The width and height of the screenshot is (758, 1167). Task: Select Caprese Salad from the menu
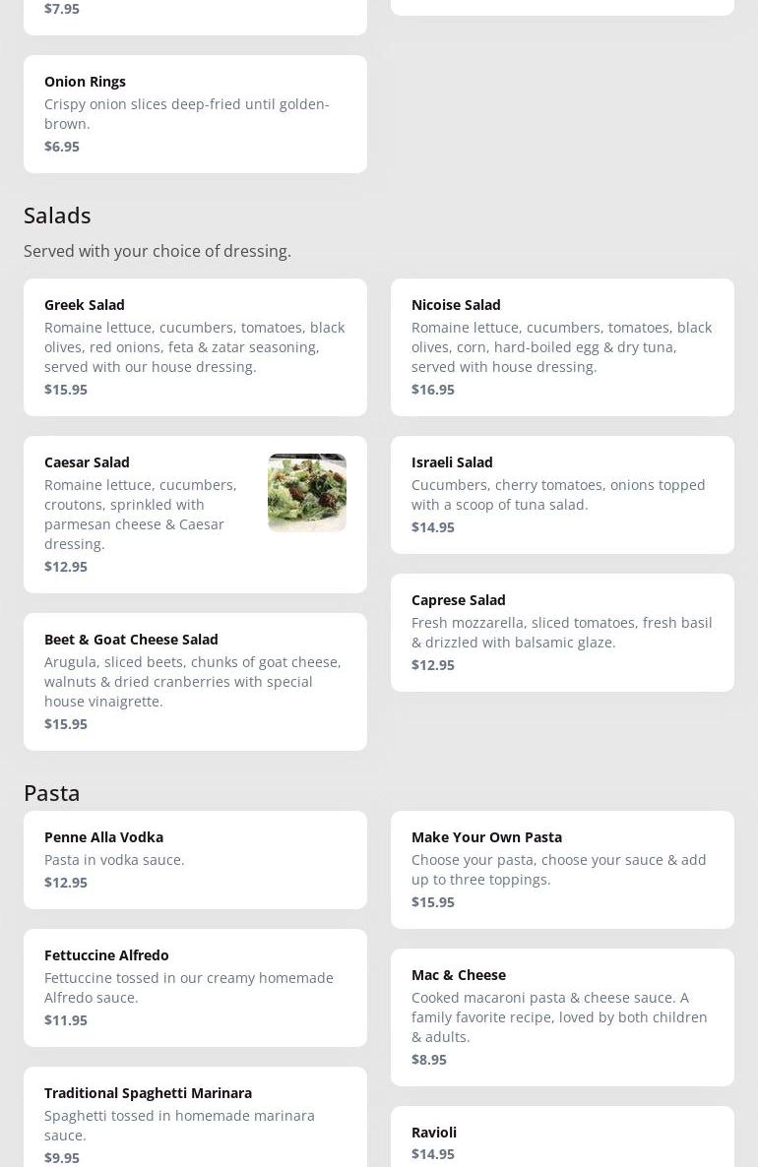561,632
